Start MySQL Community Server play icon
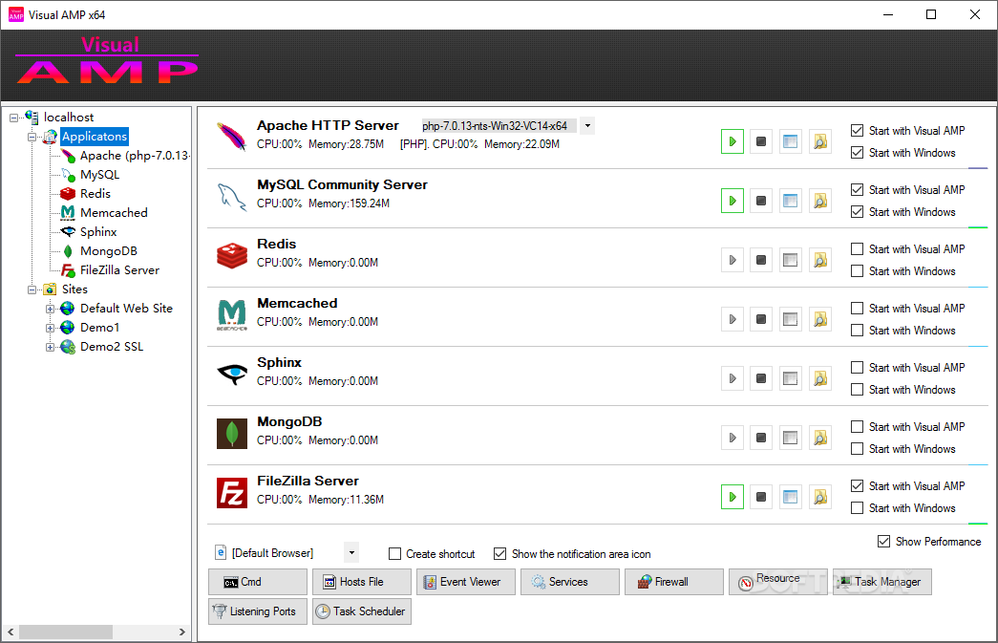This screenshot has width=998, height=643. 732,201
